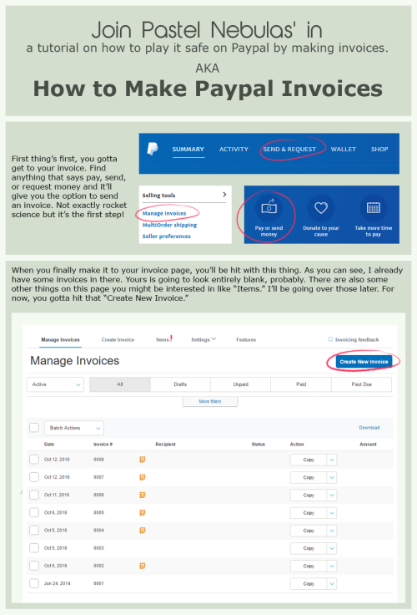Image resolution: width=417 pixels, height=615 pixels.
Task: Click the Invoicing feedback speech icon
Action: click(x=330, y=339)
